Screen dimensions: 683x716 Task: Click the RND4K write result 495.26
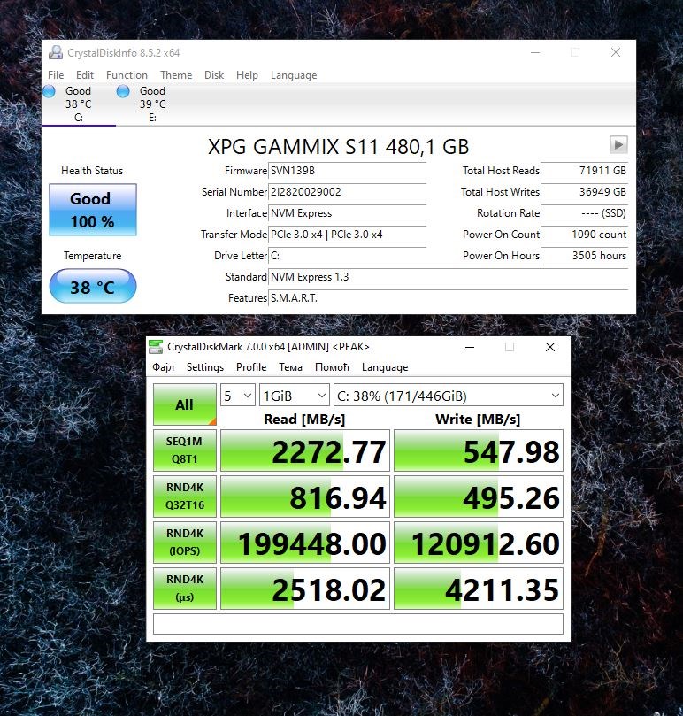click(x=479, y=497)
